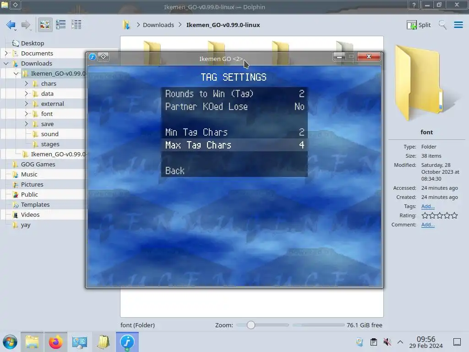This screenshot has height=352, width=469.
Task: Open Pictures in the folder tree
Action: (32, 184)
